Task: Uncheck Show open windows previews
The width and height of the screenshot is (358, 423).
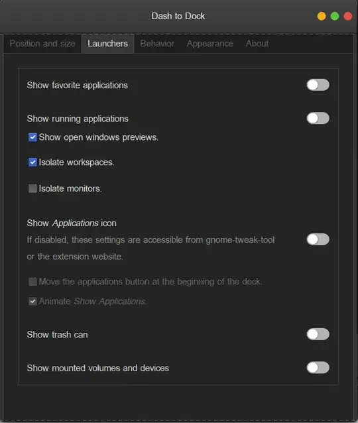Action: [32, 137]
